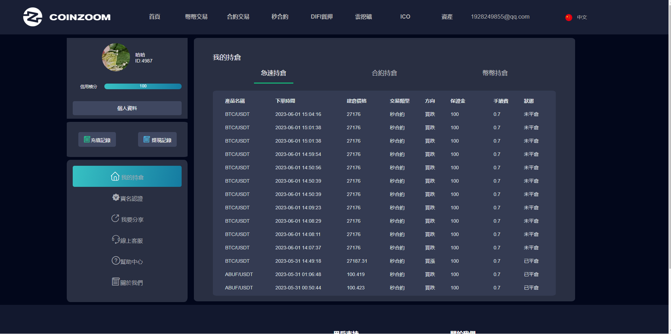Click BTC/USDT in the 15:04:16 row
Viewport: 671px width, 334px height.
tap(237, 114)
